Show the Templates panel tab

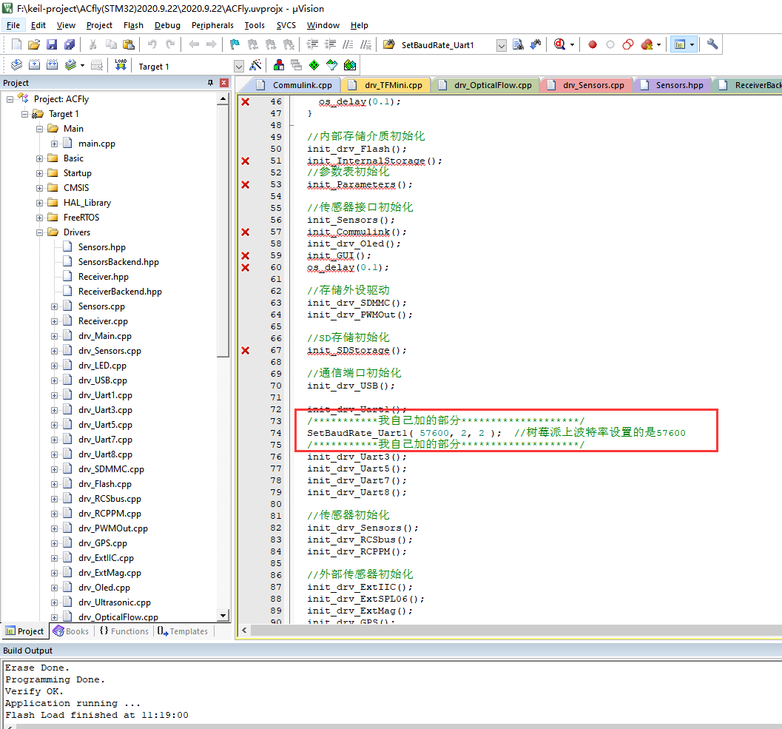[183, 631]
